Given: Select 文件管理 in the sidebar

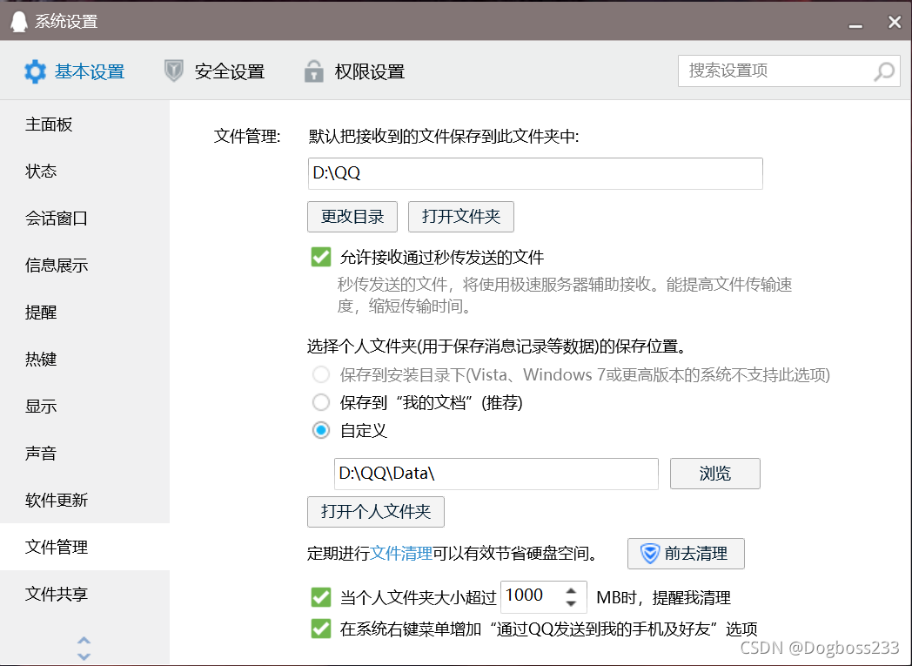Looking at the screenshot, I should (x=85, y=547).
